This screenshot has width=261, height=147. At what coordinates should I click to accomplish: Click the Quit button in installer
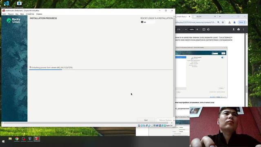[146, 120]
